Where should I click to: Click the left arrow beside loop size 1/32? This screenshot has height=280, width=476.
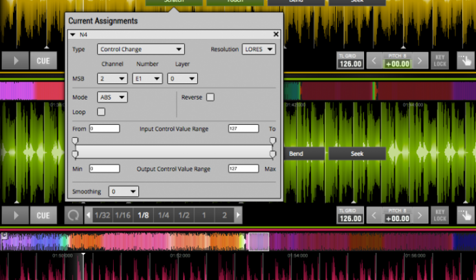point(89,215)
